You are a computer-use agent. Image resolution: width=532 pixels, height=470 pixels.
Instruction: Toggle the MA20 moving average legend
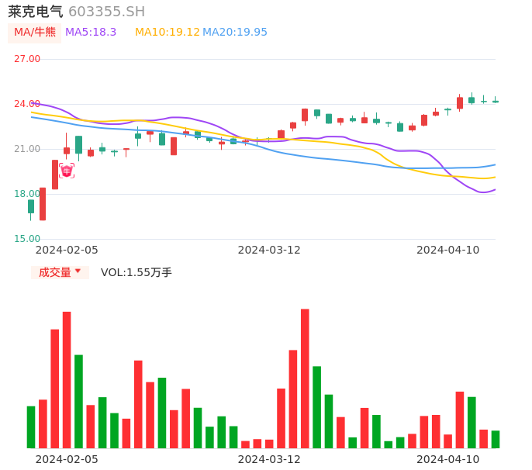click(x=235, y=33)
